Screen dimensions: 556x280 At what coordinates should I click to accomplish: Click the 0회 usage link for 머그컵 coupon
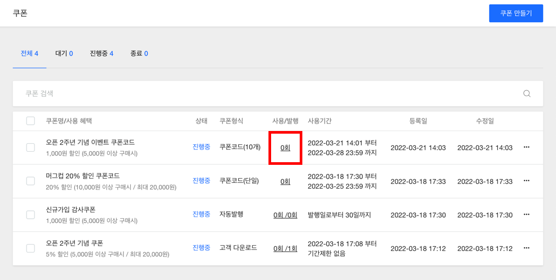[x=285, y=181]
